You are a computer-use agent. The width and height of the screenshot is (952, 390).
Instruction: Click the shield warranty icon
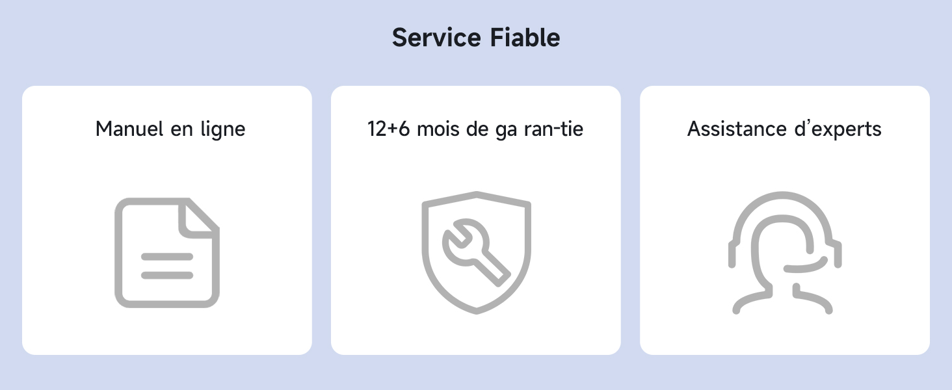click(476, 253)
